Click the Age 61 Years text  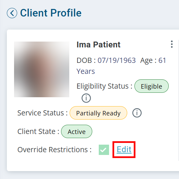click(121, 66)
